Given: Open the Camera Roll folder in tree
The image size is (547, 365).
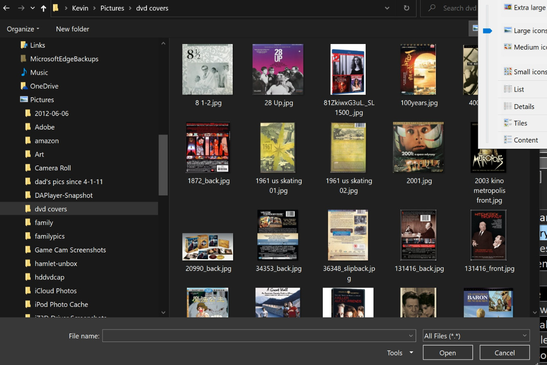Looking at the screenshot, I should (53, 168).
